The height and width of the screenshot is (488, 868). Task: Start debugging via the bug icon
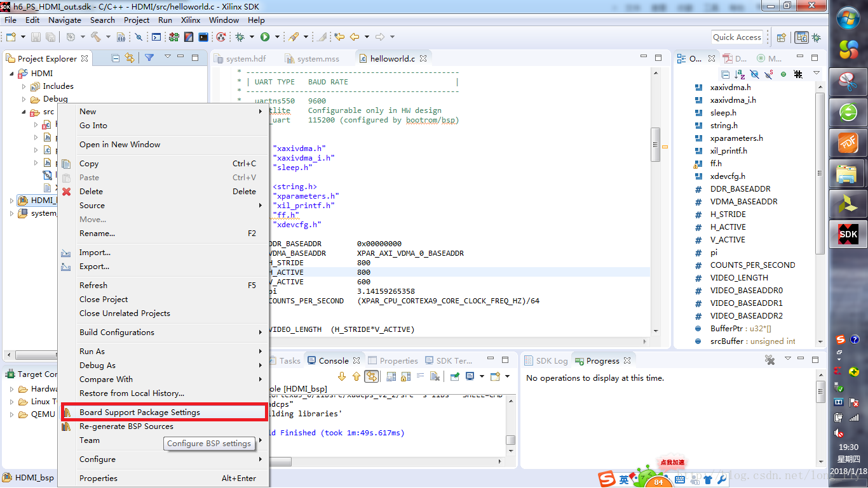click(241, 37)
